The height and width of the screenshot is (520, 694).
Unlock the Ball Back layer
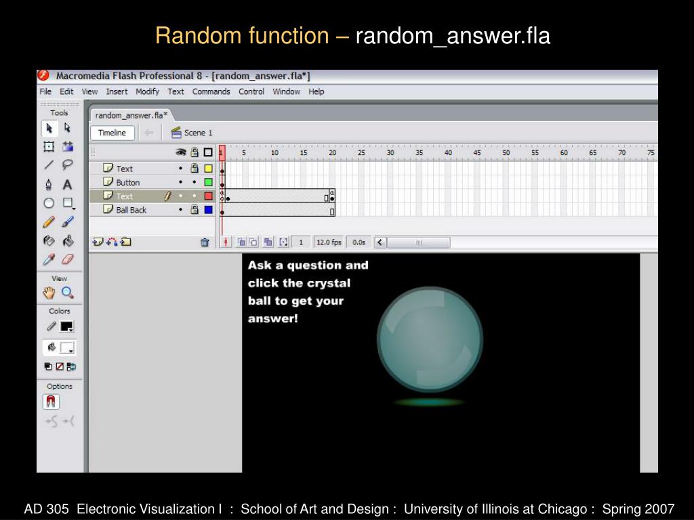pyautogui.click(x=194, y=210)
